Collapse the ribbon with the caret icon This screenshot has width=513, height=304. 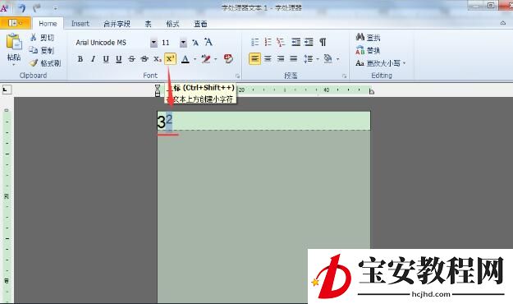point(503,23)
